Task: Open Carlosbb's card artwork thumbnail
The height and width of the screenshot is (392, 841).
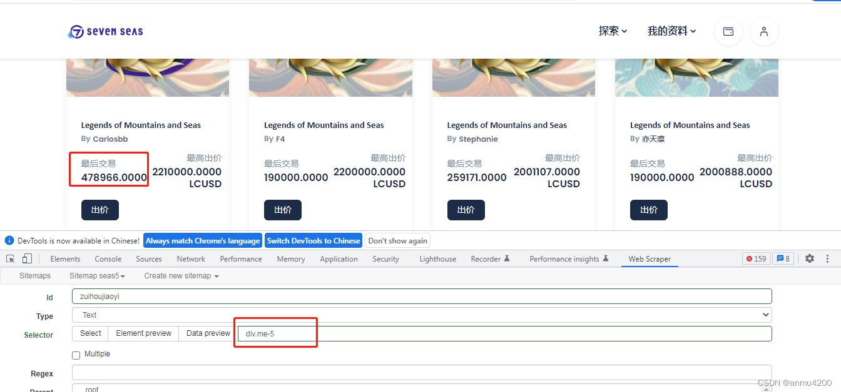Action: coord(148,77)
